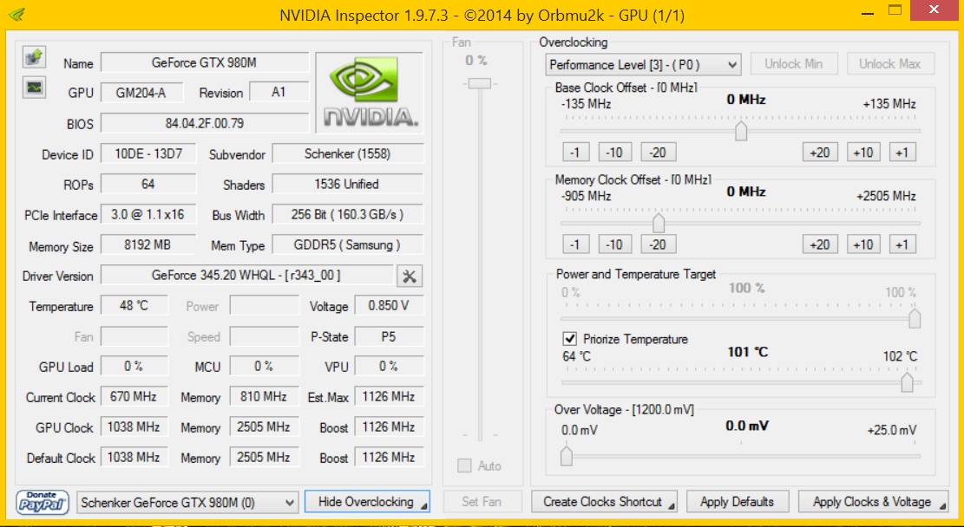This screenshot has width=964, height=527.
Task: Click the MCU usage field
Action: click(264, 367)
